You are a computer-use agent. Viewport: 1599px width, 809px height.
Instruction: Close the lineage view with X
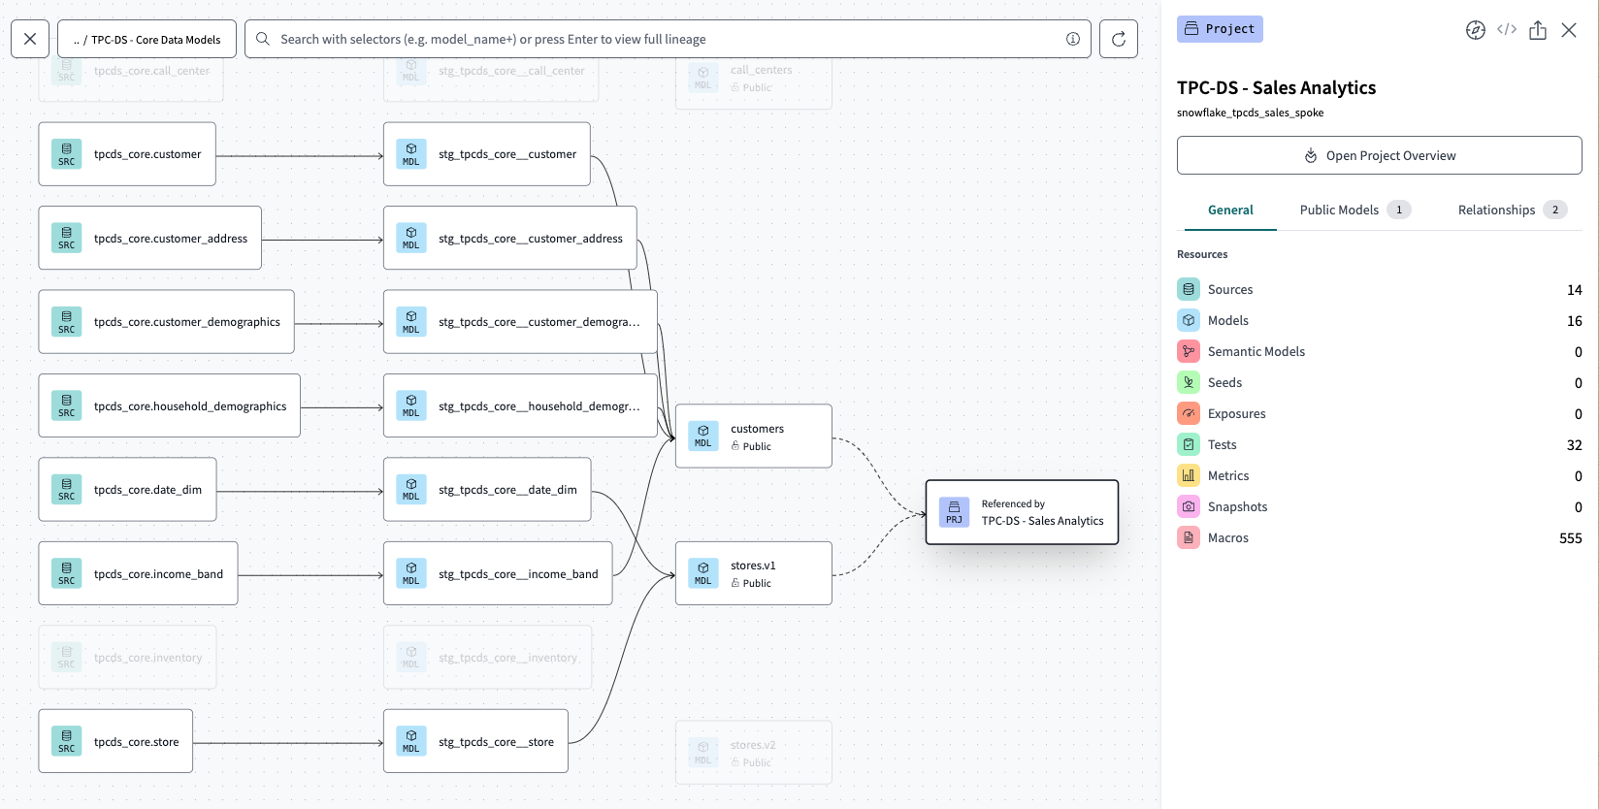coord(30,40)
